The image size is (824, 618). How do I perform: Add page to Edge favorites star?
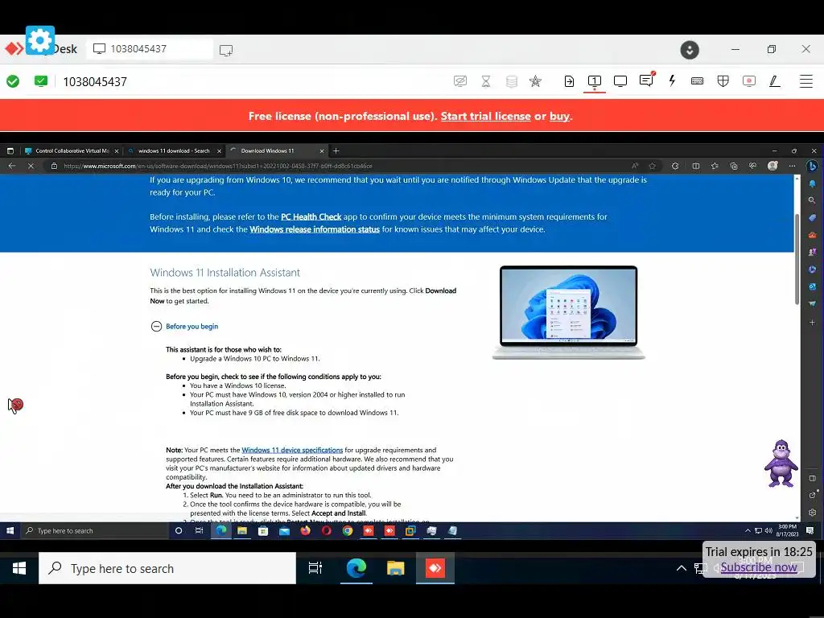652,166
